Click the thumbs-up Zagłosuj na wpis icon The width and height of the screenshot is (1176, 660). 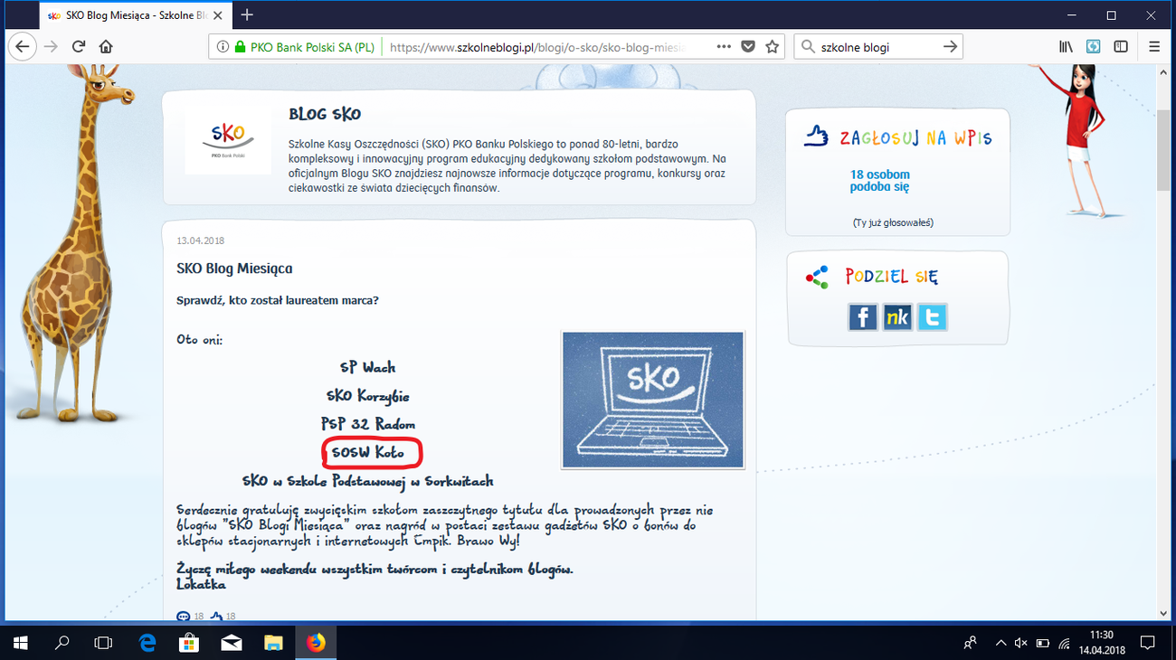click(x=817, y=137)
